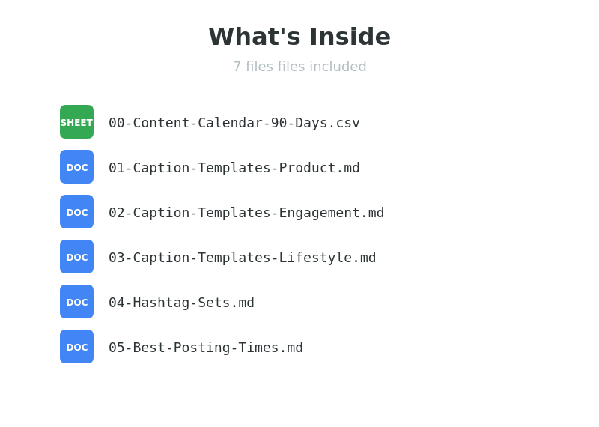Click the word "Hashtag" in the file list
Screen dimensions: 599x427
(161, 303)
